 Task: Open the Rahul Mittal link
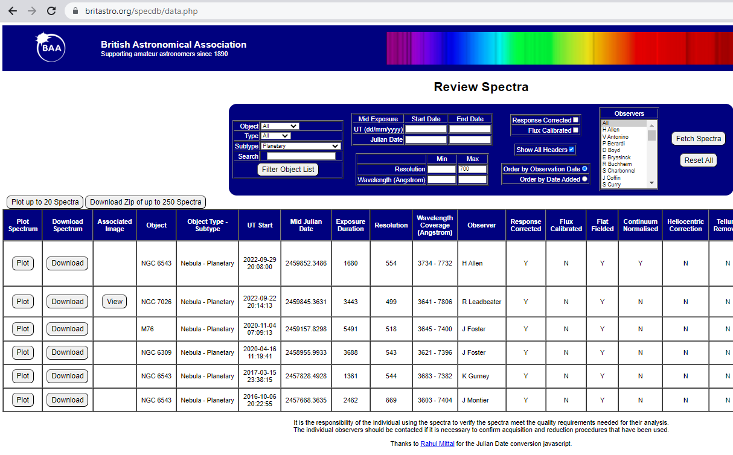pyautogui.click(x=437, y=444)
